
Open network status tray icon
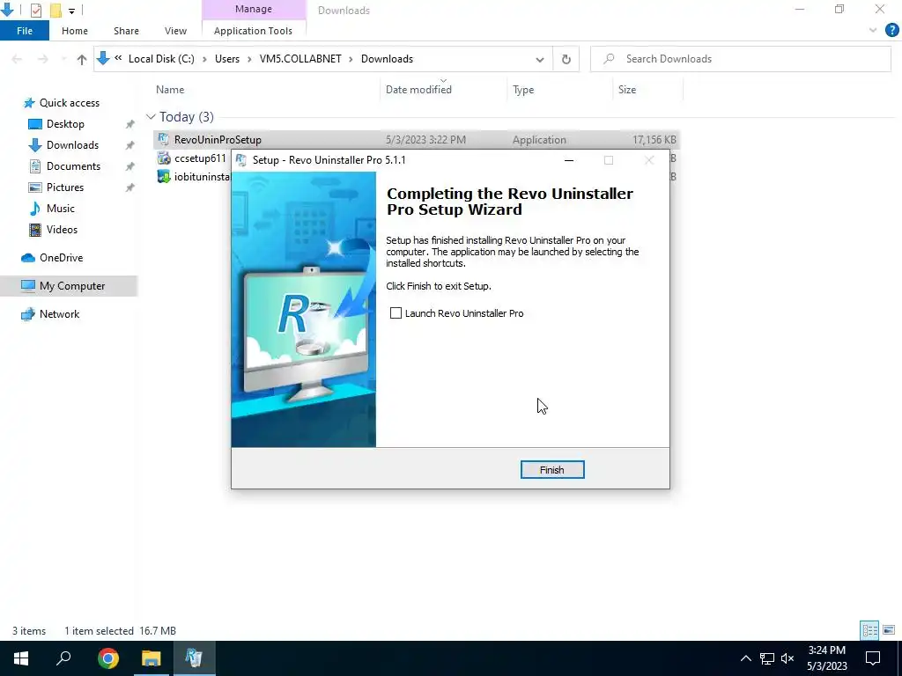pyautogui.click(x=767, y=658)
